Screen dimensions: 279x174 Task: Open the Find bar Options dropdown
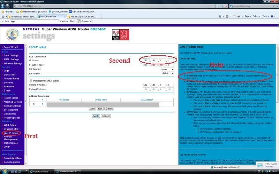pyautogui.click(x=86, y=21)
